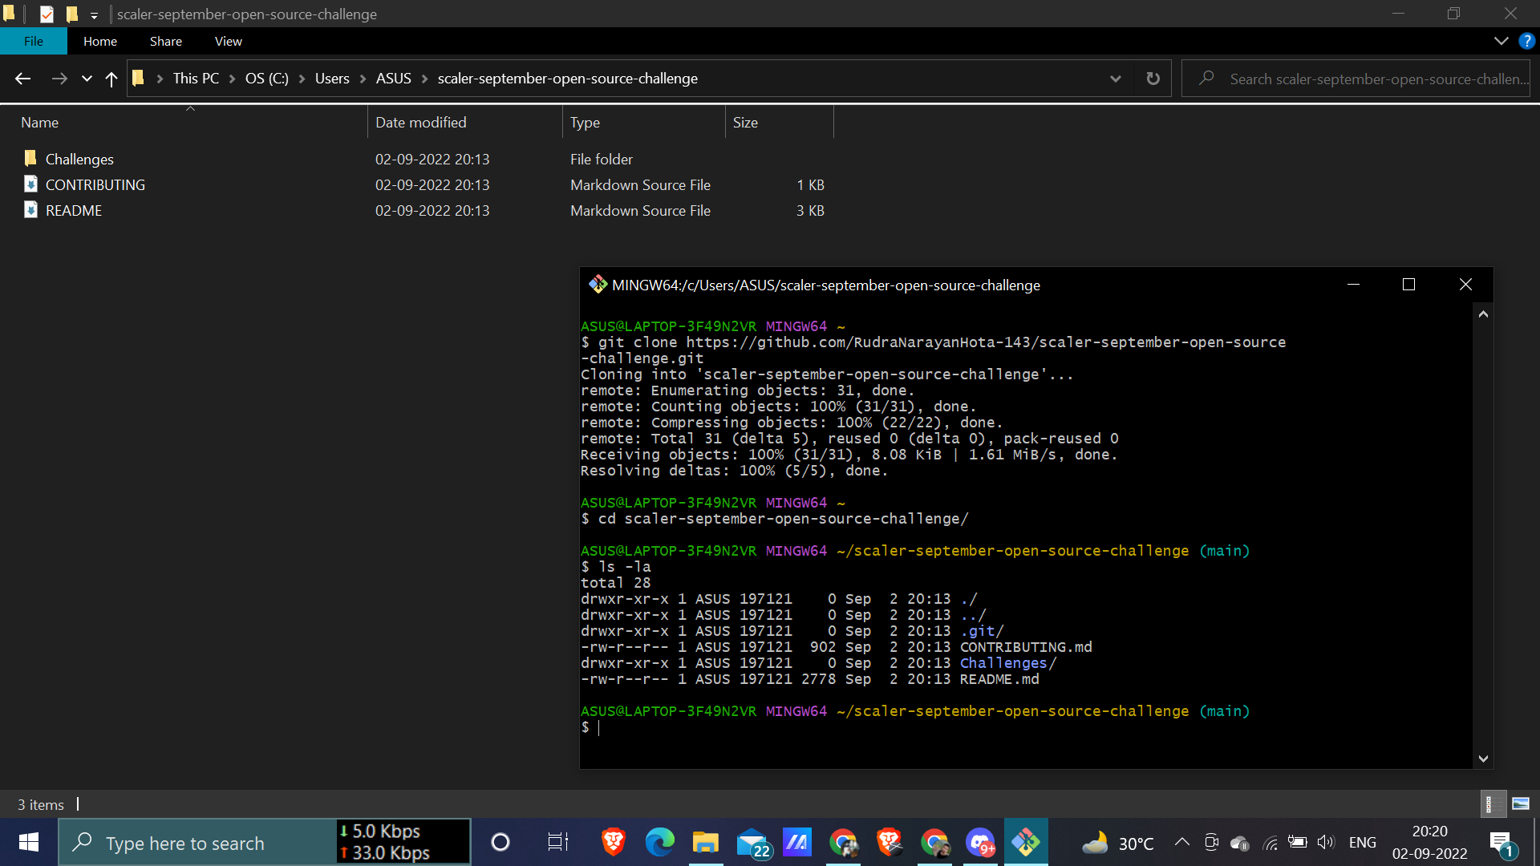1540x866 pixels.
Task: Toggle sort order on the Name column
Action: click(40, 122)
